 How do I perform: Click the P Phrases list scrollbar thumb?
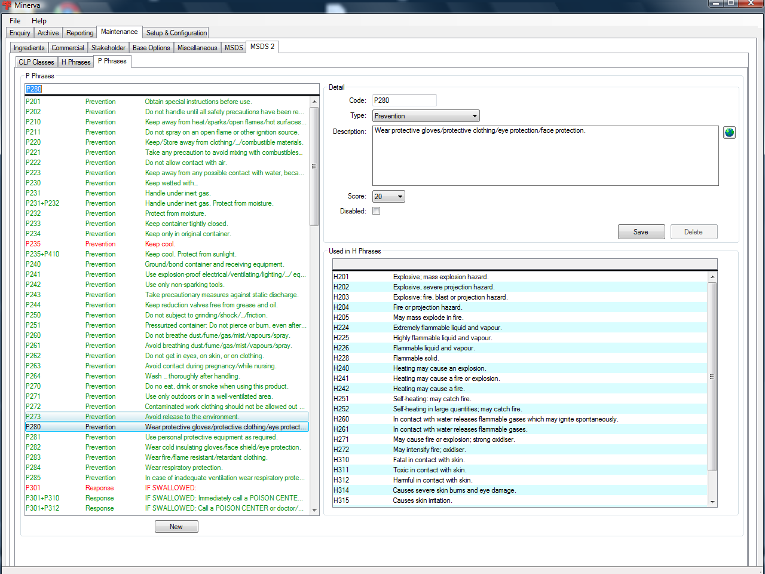314,166
